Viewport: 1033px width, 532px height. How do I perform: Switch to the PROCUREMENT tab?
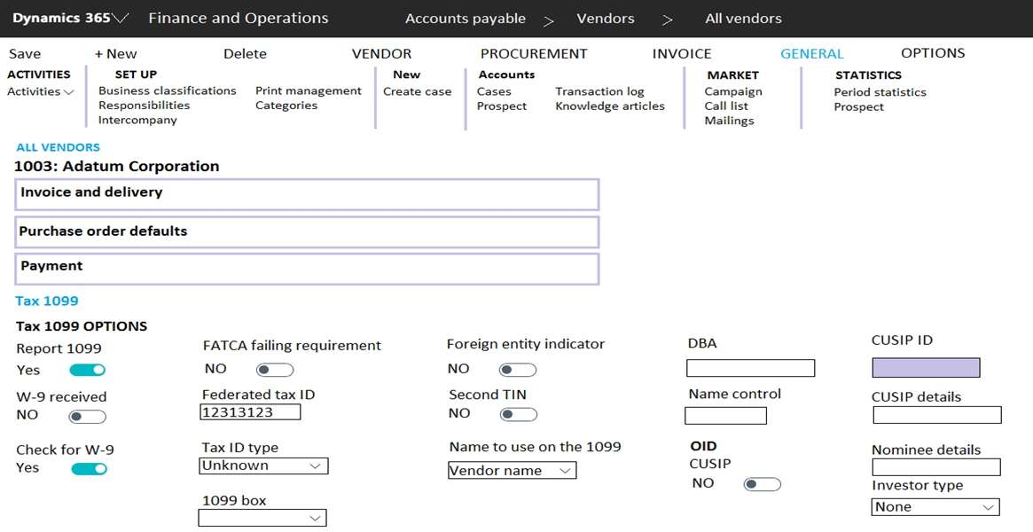pyautogui.click(x=533, y=54)
